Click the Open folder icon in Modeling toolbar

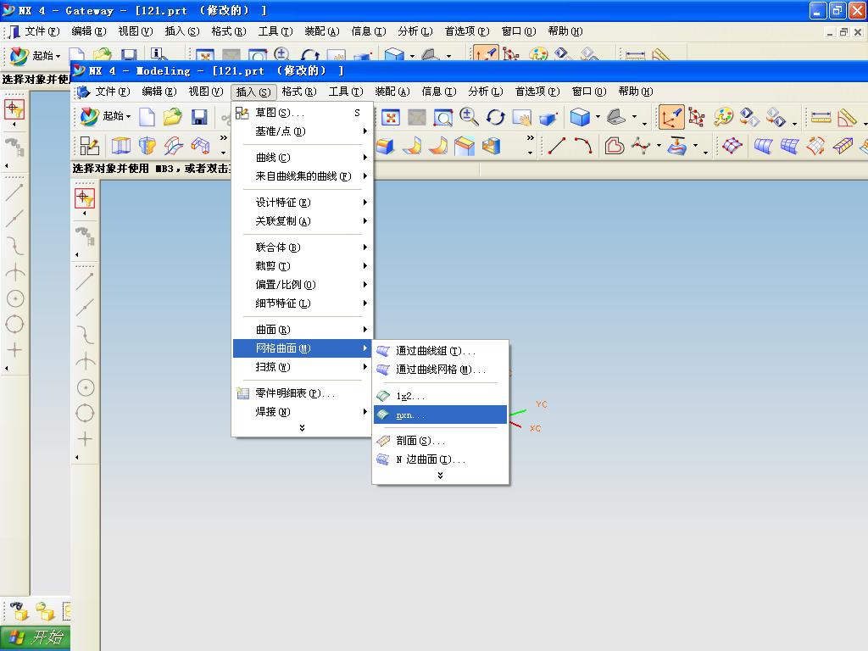pyautogui.click(x=173, y=117)
